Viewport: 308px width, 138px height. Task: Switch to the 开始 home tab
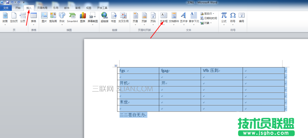tap(18, 8)
